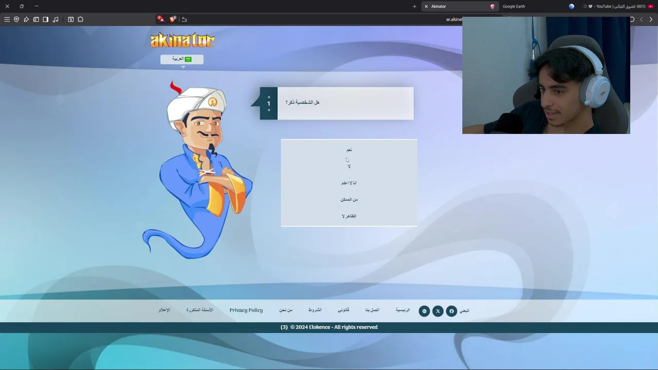Click the اتبعني footer label
This screenshot has width=658, height=370.
(x=464, y=311)
